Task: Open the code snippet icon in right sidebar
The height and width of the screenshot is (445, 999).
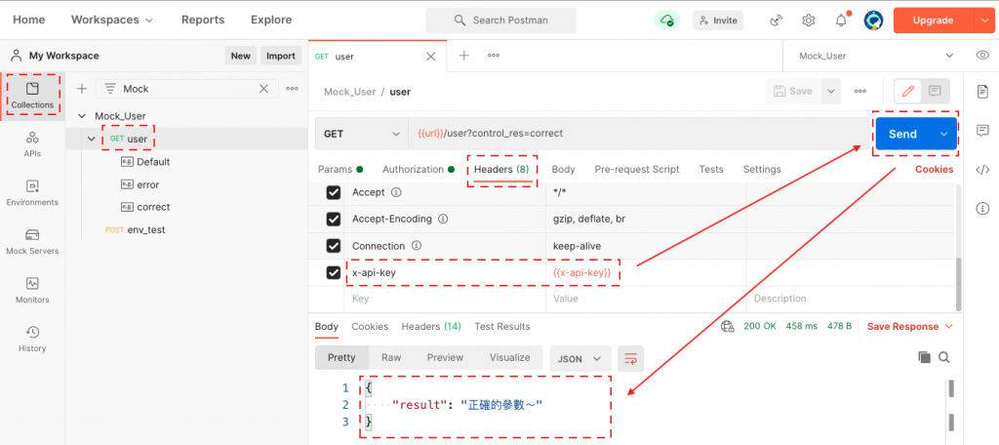Action: [982, 169]
